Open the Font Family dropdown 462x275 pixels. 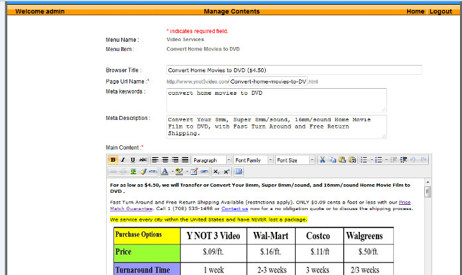coord(253,160)
